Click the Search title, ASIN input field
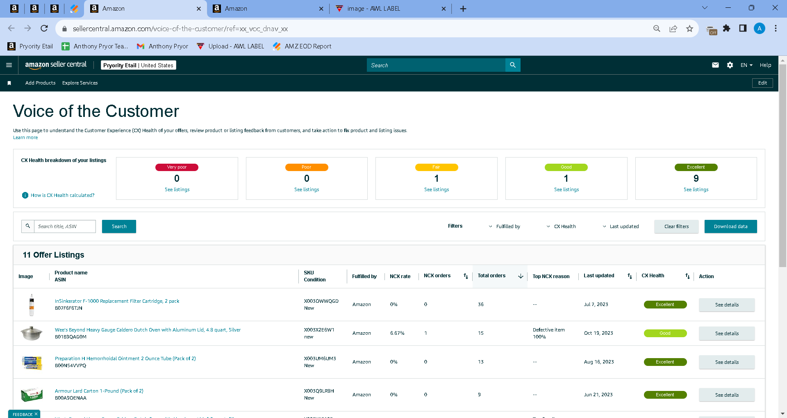Image resolution: width=787 pixels, height=418 pixels. point(65,226)
